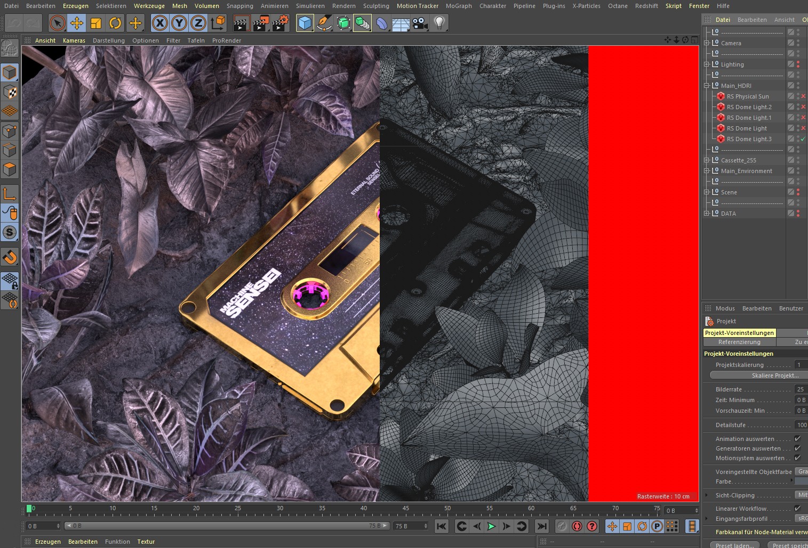Play the animation forward
808x548 pixels.
491,526
